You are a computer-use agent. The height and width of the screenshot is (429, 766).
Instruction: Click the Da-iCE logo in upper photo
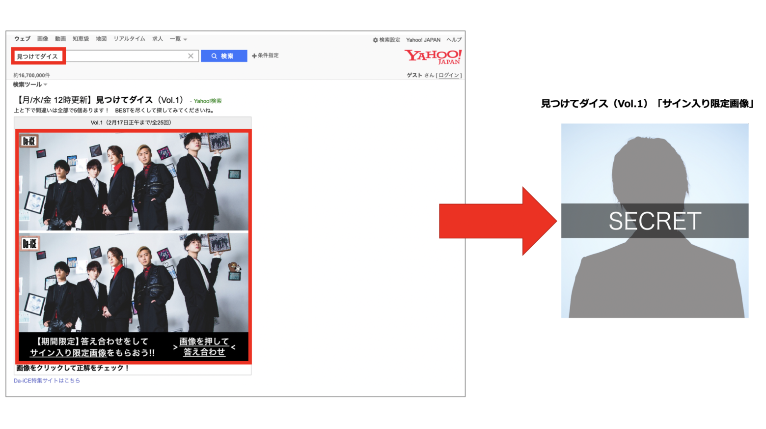pyautogui.click(x=29, y=142)
